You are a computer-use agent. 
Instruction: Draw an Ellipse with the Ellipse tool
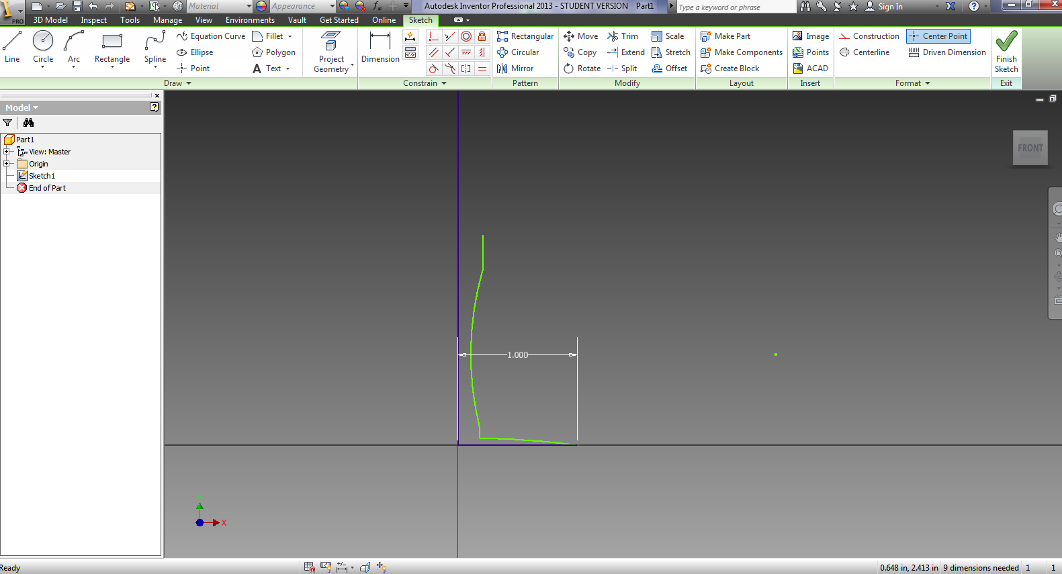[195, 52]
